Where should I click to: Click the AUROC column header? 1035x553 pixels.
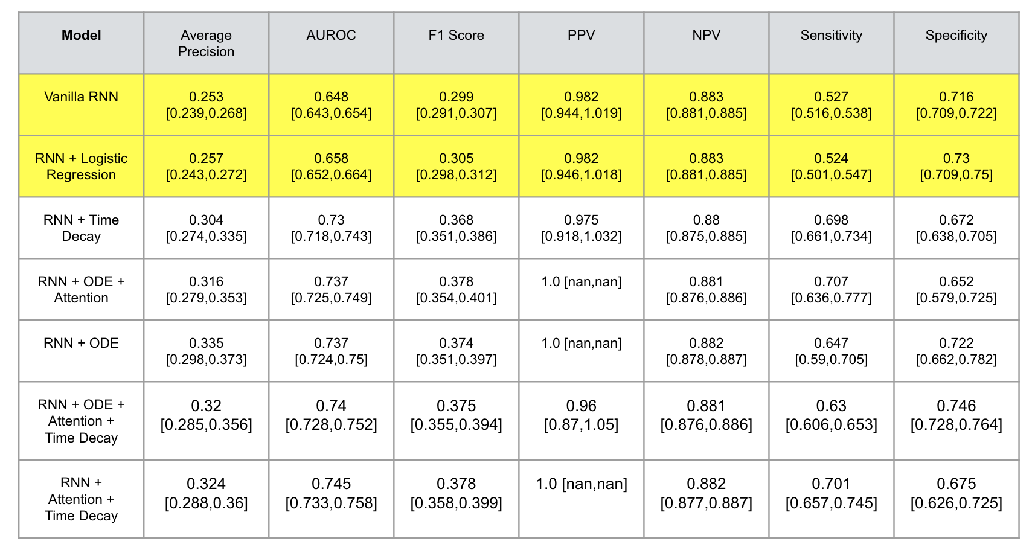331,36
